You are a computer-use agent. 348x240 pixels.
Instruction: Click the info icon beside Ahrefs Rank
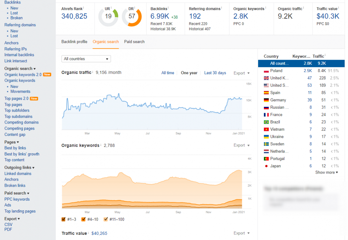tap(83, 8)
